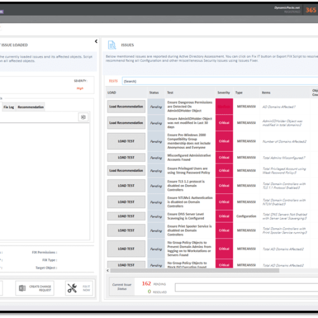Click the Critical severity cell for TLS 1.1 row
Viewport: 318px width, 318px height.
pos(224,186)
